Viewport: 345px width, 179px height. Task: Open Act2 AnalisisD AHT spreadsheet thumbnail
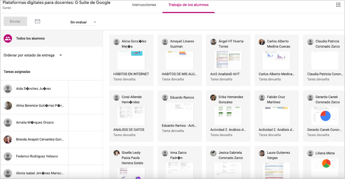228,61
